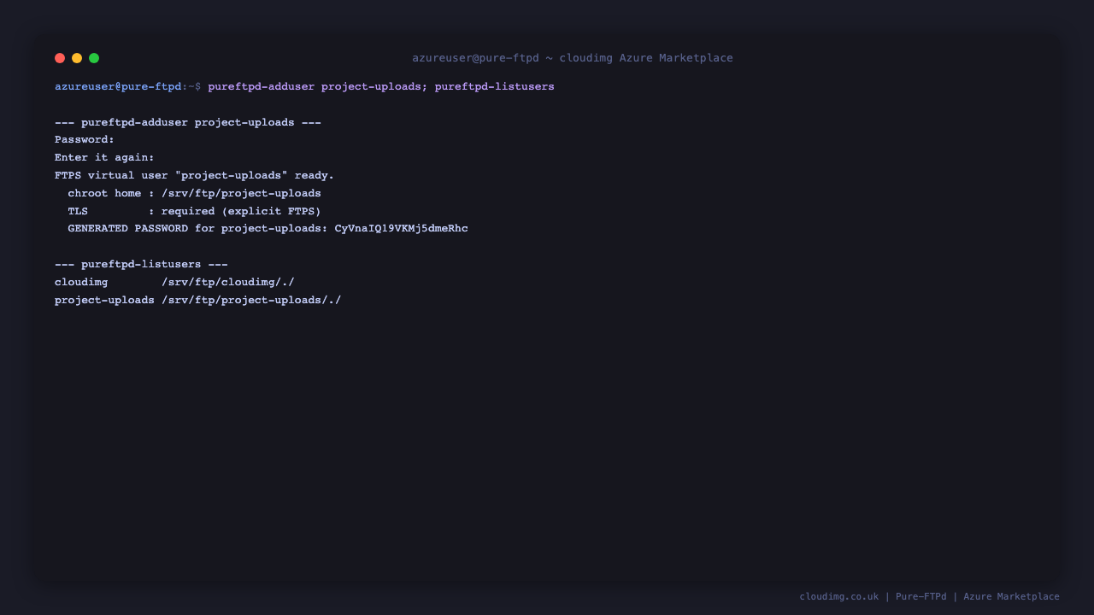
Task: Click the terminal title azureuser@pure-ftpd
Action: tap(573, 58)
